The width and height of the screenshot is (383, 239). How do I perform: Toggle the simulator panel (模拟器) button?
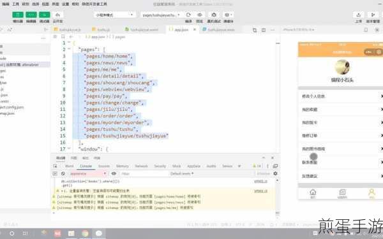[x=18, y=15]
